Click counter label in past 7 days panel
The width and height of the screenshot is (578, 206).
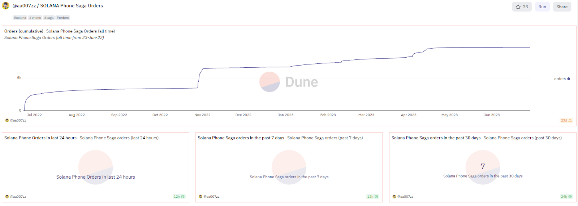click(289, 177)
